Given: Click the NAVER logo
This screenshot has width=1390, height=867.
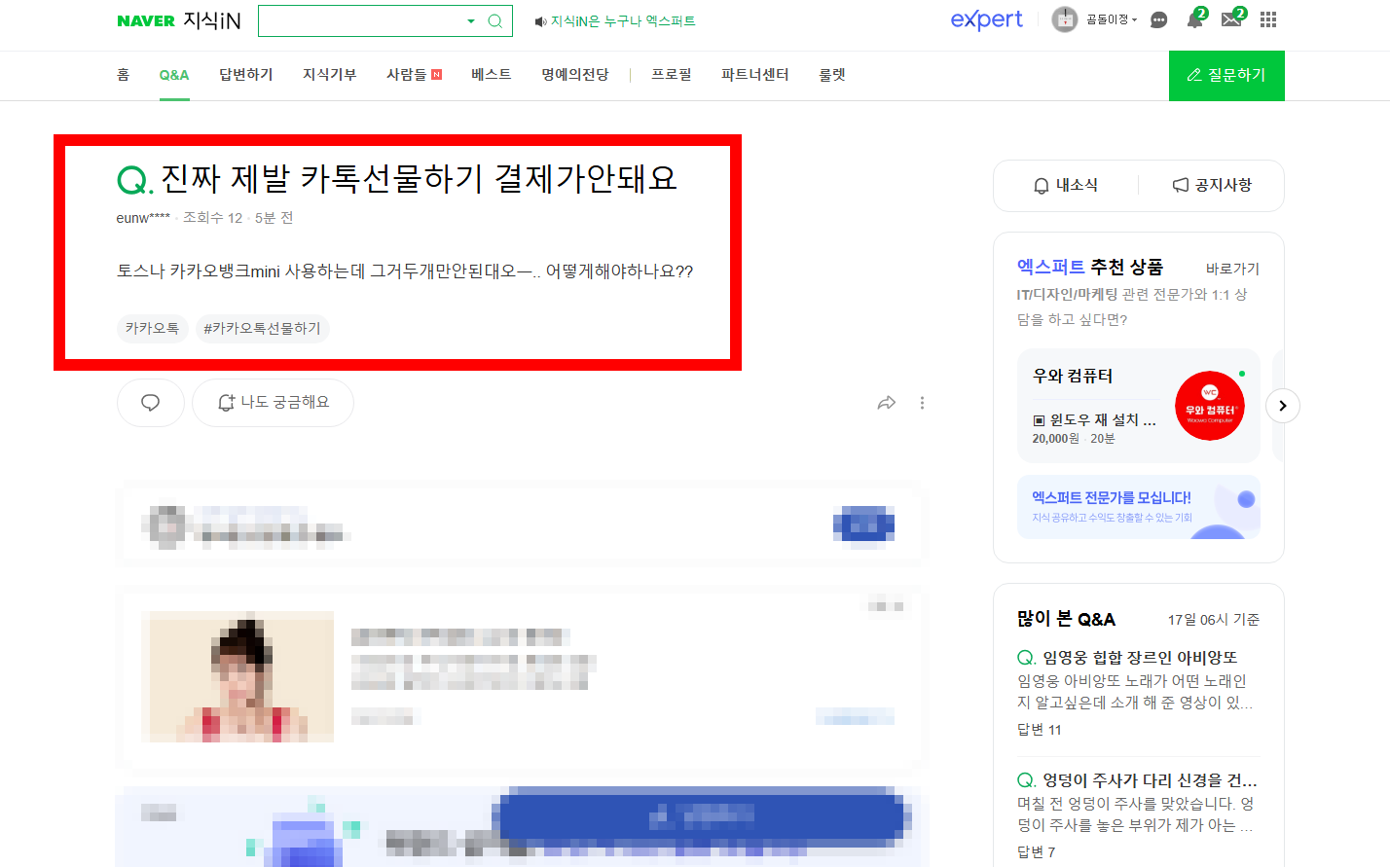Looking at the screenshot, I should pos(146,20).
